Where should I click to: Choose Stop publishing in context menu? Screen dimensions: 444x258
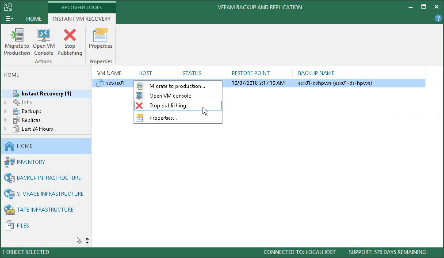178,106
